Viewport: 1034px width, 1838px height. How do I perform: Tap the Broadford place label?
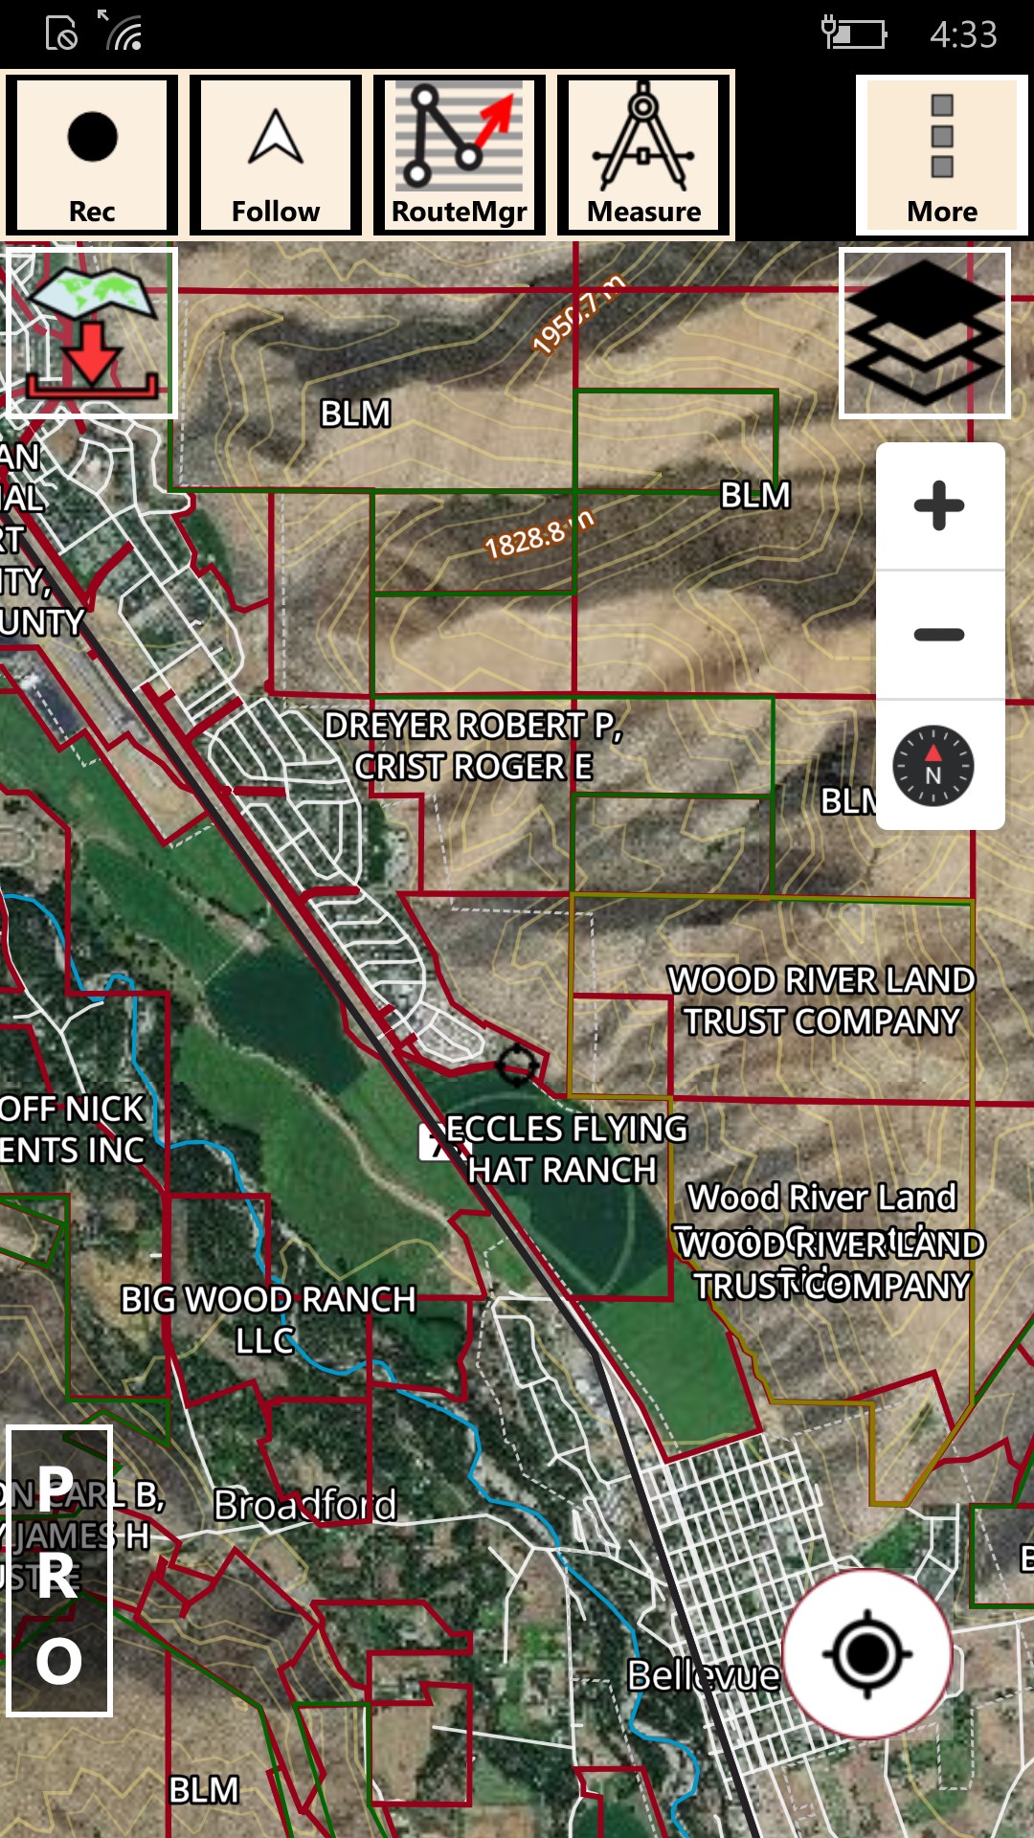304,1505
